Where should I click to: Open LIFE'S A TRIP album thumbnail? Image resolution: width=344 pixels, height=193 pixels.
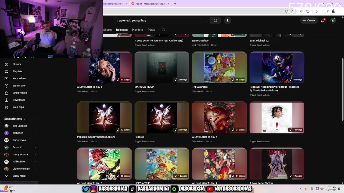[x=162, y=164]
